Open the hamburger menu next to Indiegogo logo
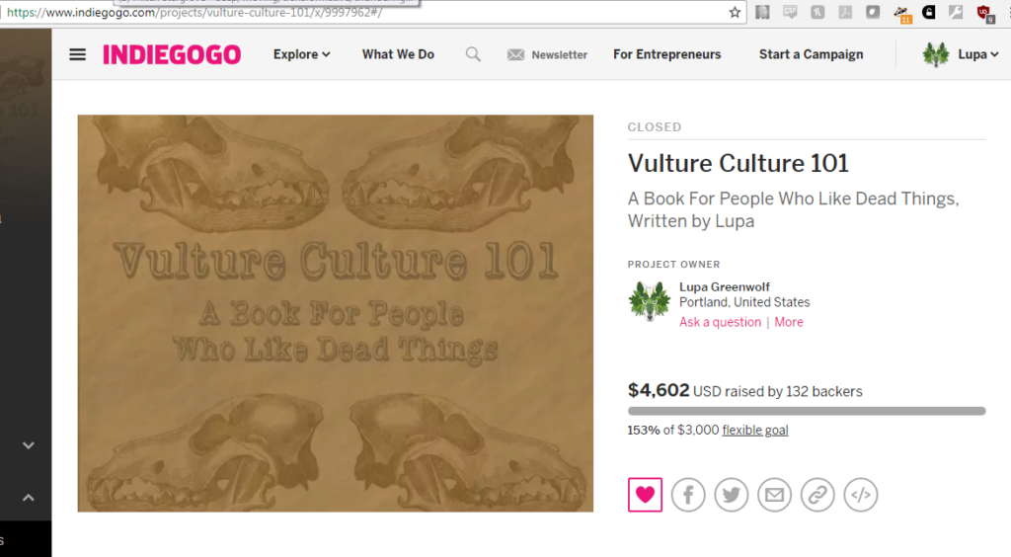 pyautogui.click(x=77, y=54)
